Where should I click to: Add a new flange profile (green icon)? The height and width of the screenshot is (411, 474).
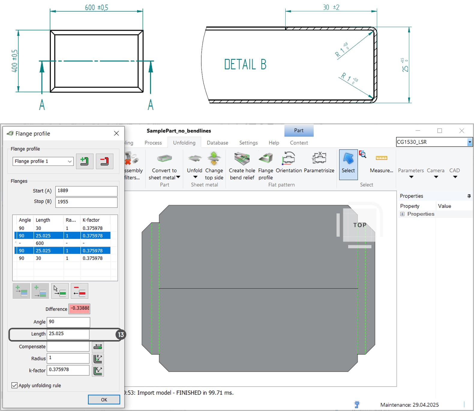coord(85,161)
